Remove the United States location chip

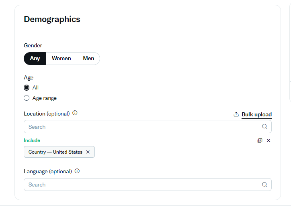pos(88,152)
